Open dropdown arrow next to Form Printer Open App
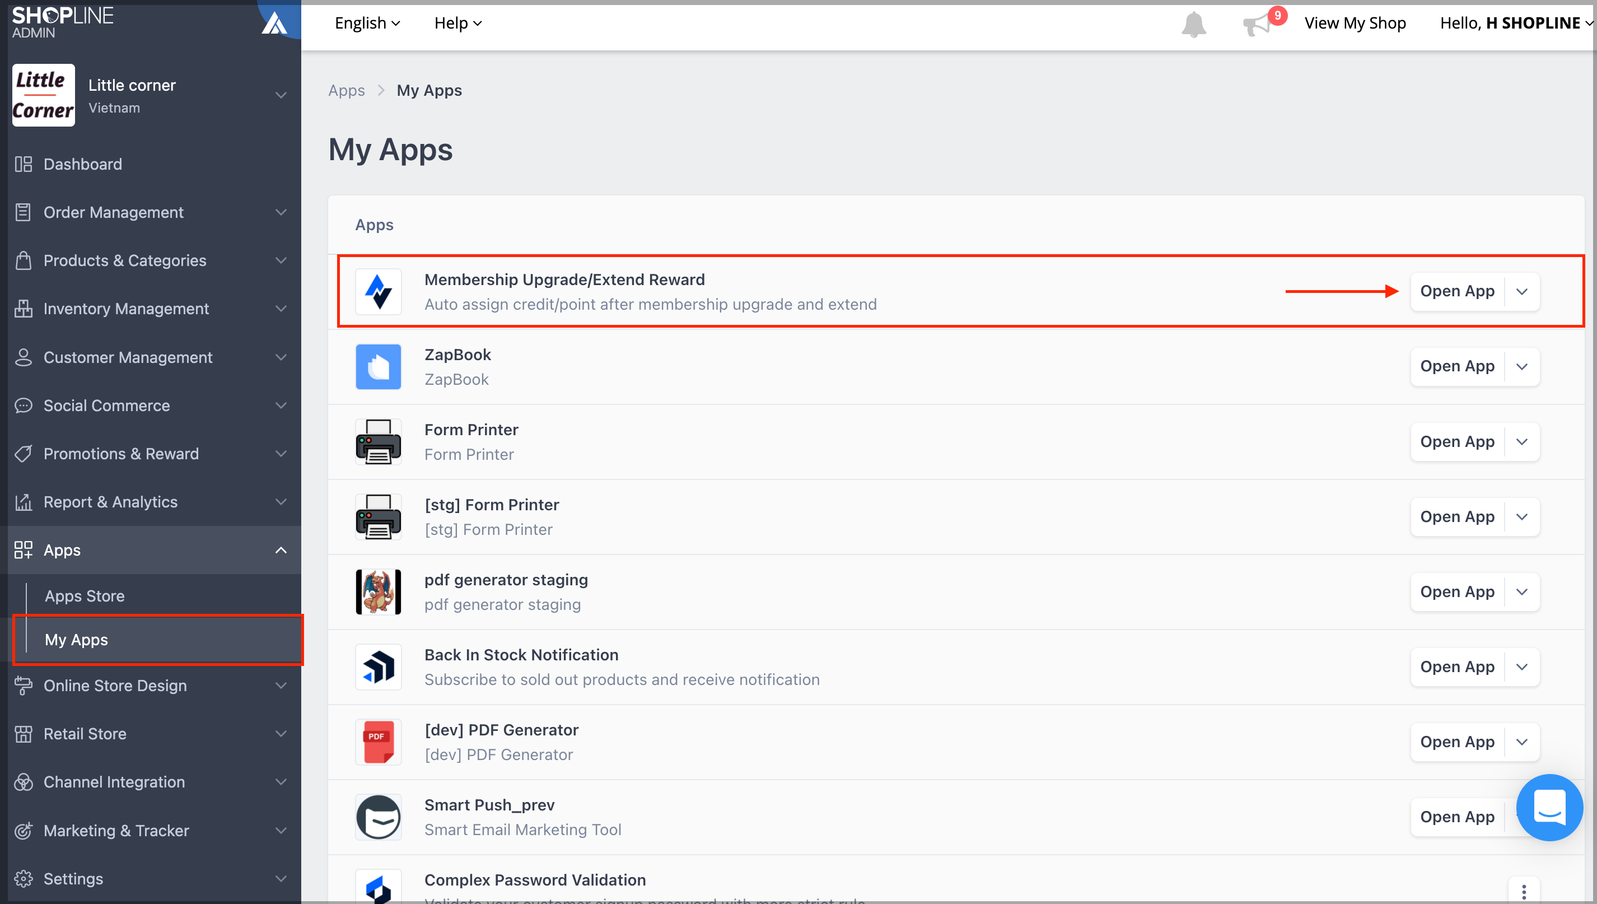Viewport: 1597px width, 904px height. tap(1522, 441)
